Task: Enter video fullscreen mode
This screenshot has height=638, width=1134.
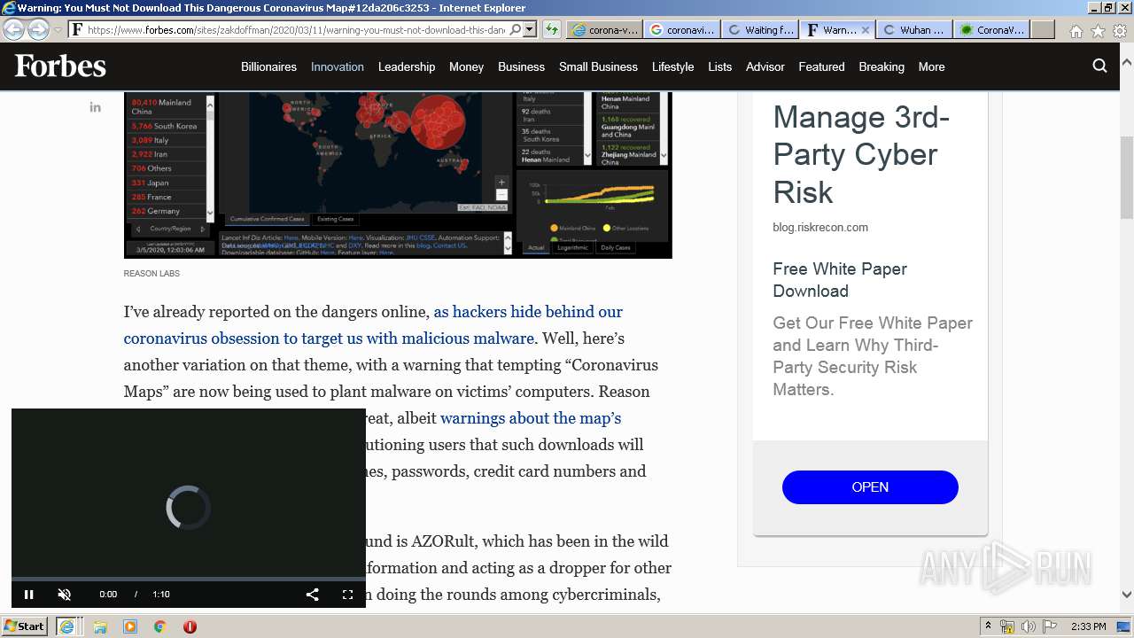Action: pyautogui.click(x=348, y=595)
